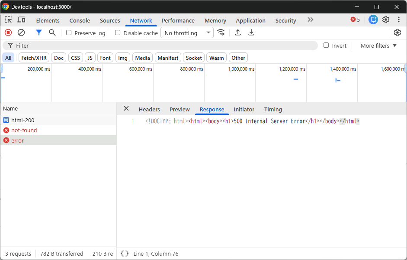Open network conditions wifi icon
The image size is (407, 260).
221,33
